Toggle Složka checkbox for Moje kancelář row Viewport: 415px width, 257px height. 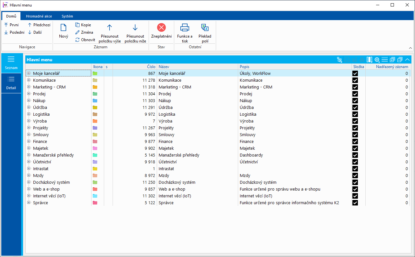(x=355, y=74)
